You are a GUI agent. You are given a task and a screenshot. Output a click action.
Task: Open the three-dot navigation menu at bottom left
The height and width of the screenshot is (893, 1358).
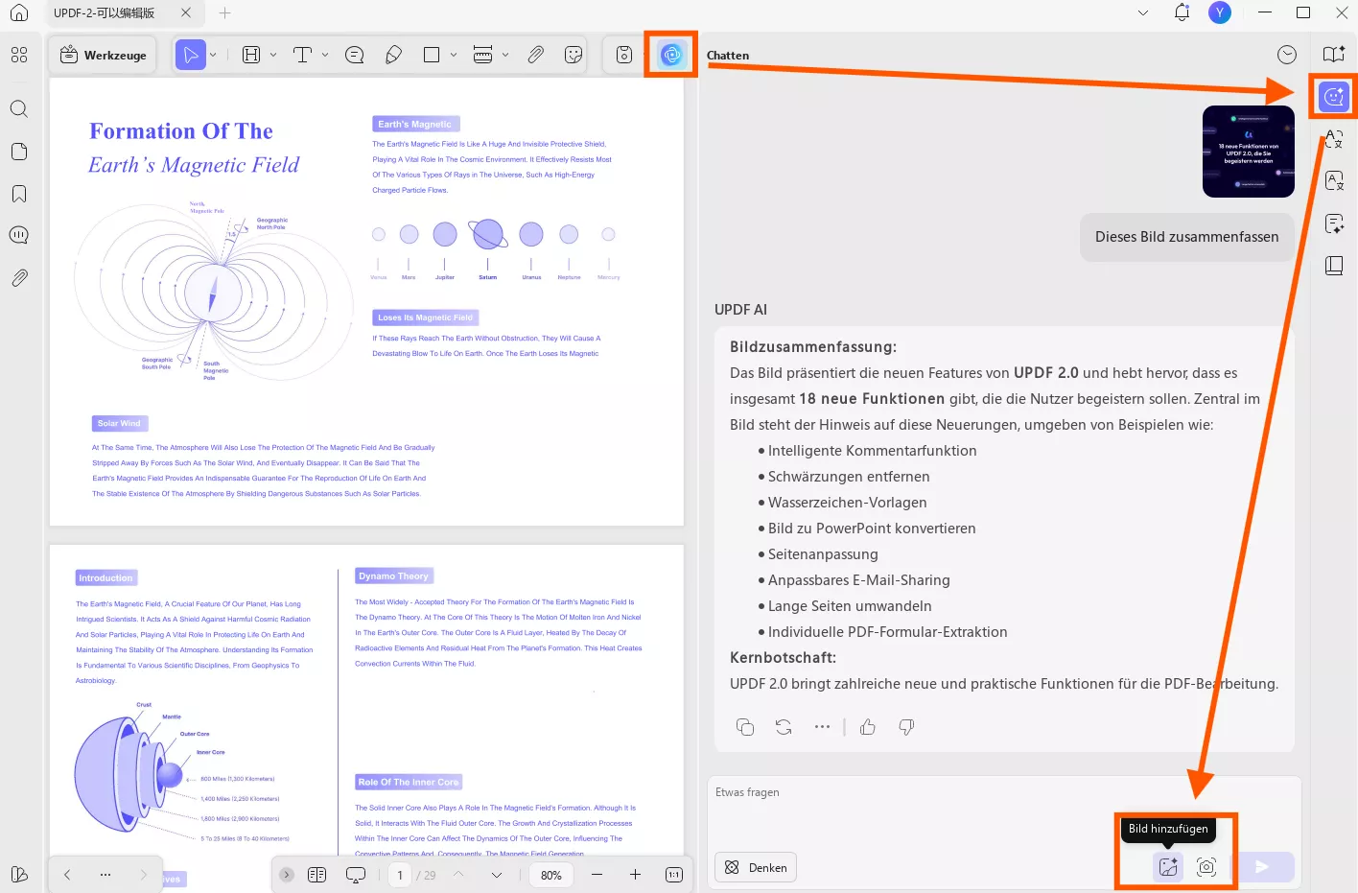pos(105,875)
